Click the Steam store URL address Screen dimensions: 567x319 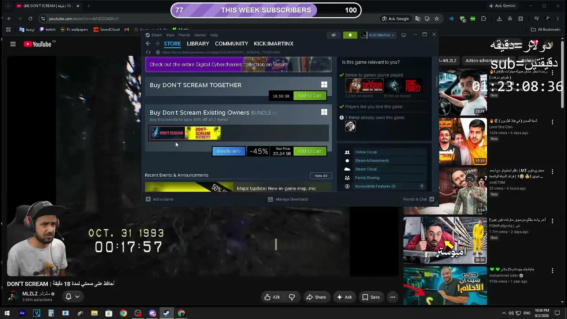point(221,52)
